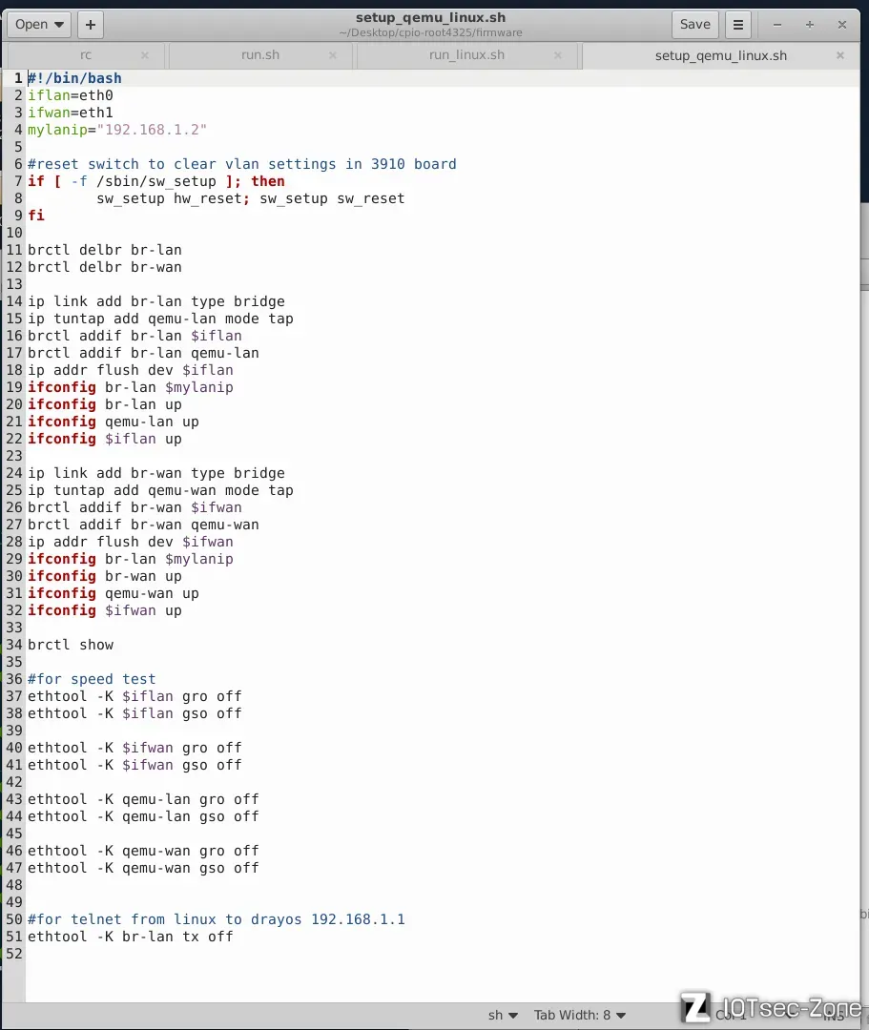
Task: Switch to the run.sh tab
Action: pos(260,55)
